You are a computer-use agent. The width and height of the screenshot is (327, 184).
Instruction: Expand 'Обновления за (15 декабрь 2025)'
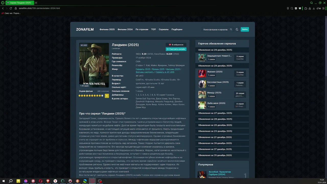pos(222,155)
